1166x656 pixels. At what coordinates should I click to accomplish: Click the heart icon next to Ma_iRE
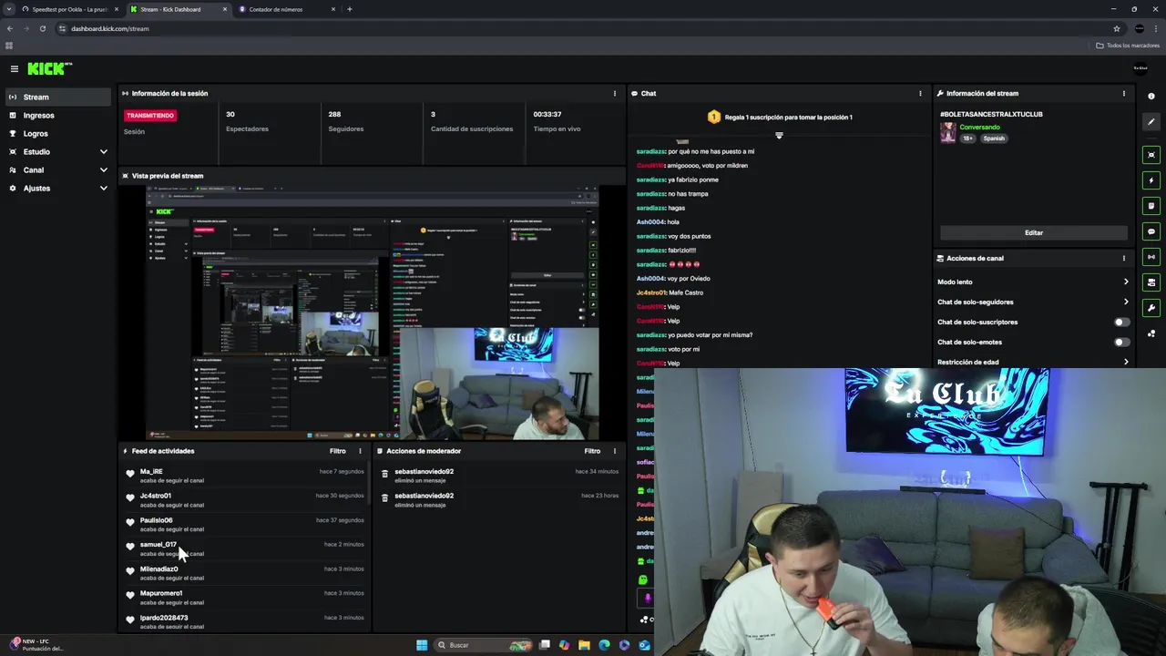pyautogui.click(x=130, y=474)
